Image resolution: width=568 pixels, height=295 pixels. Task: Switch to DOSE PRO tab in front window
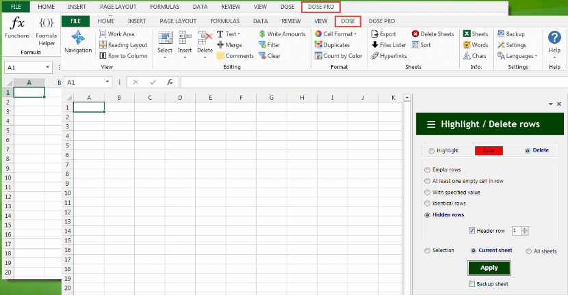tap(381, 21)
